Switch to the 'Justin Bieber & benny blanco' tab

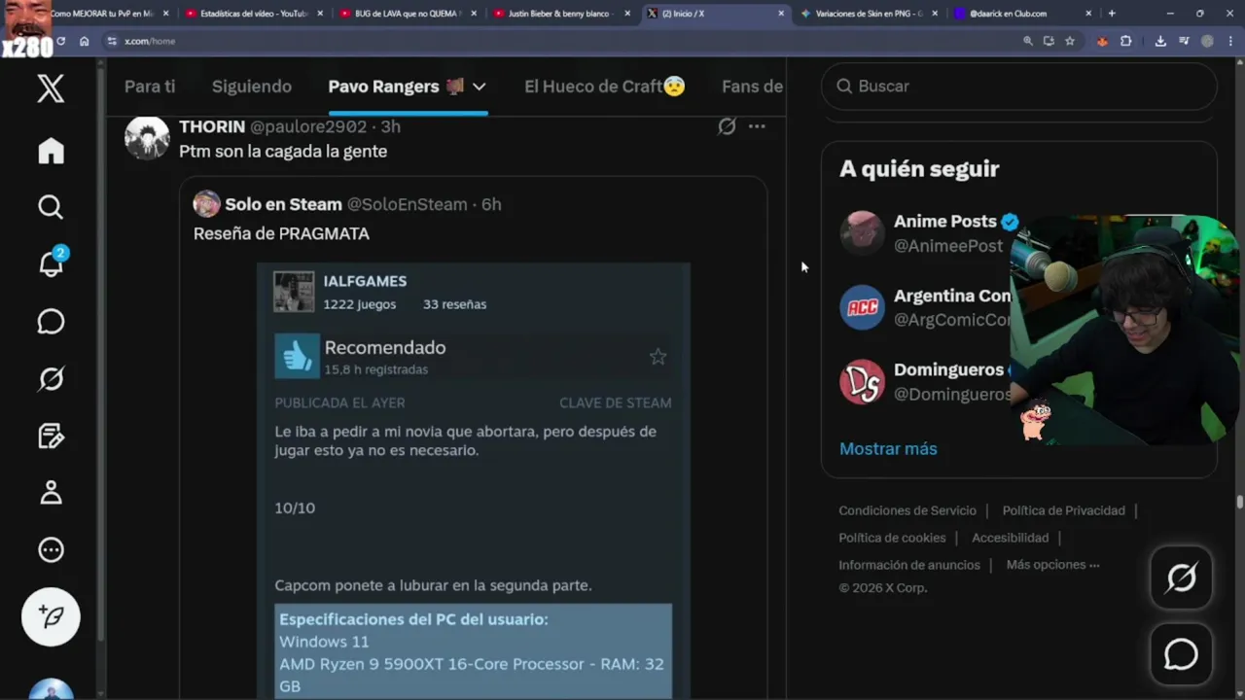pos(560,14)
